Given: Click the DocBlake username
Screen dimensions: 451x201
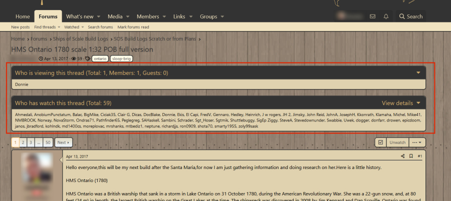Looking at the screenshot, I should coord(151,114).
